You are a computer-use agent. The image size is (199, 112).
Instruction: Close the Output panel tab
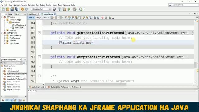pos(35,91)
